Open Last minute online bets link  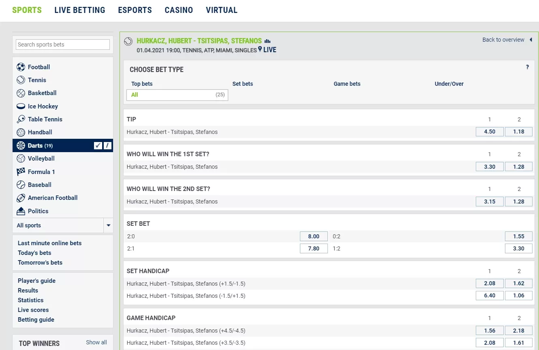[49, 243]
